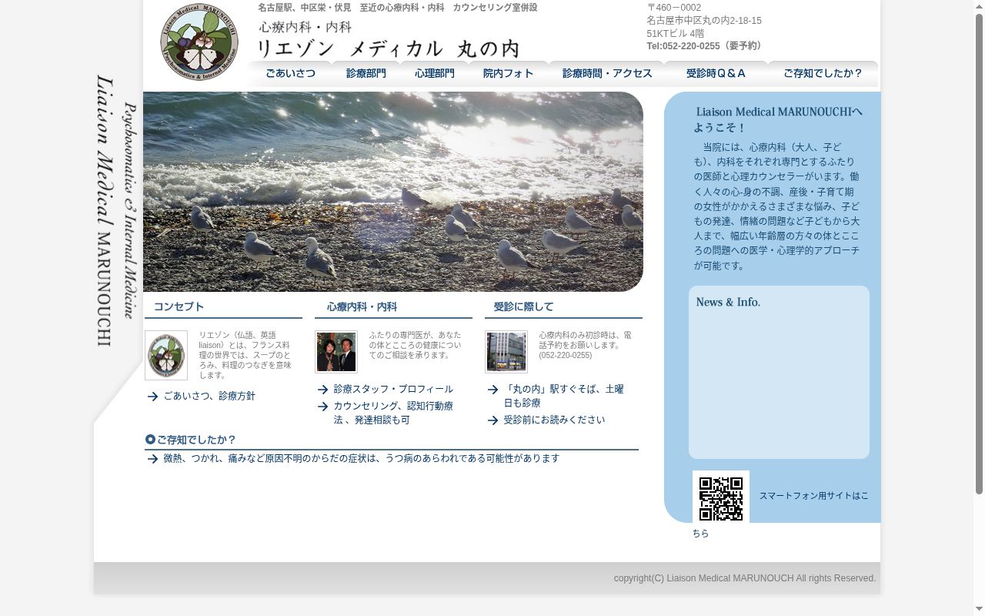This screenshot has height=616, width=985.
Task: Click the address line 名古屋市中区丸の内2-18-15
Action: 704,21
